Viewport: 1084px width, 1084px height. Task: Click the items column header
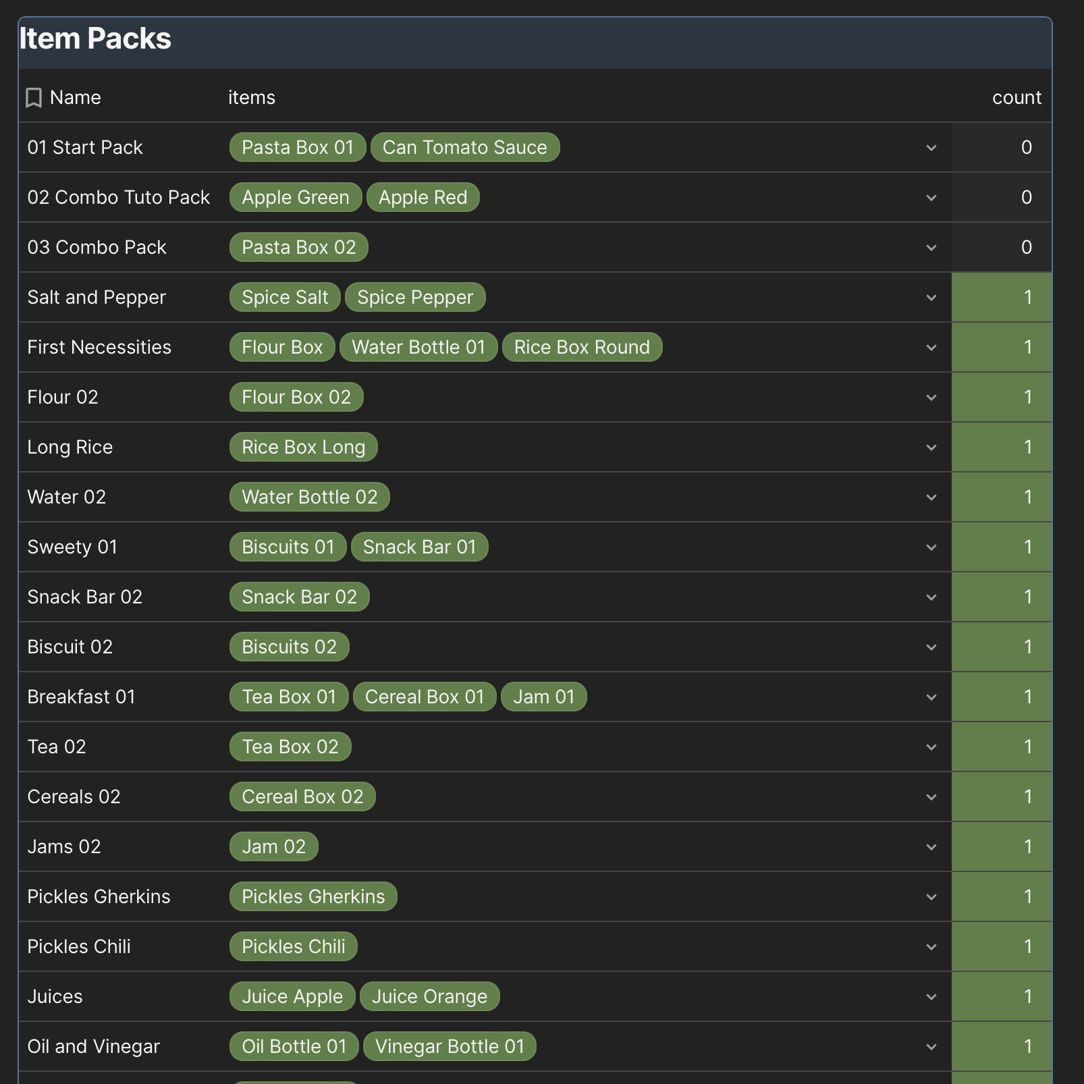tap(251, 97)
